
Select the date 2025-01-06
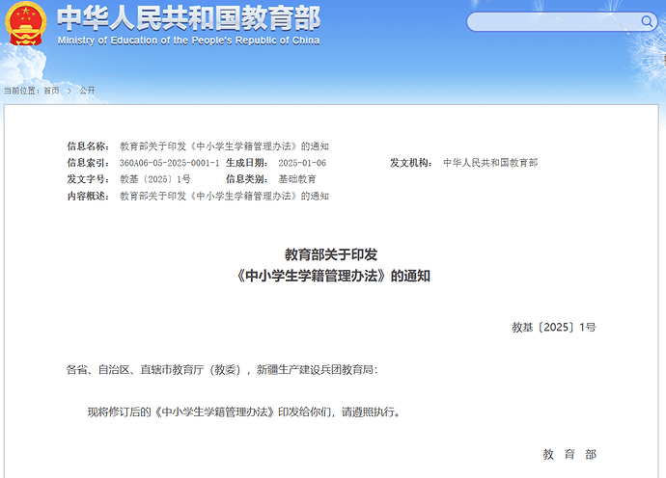click(x=302, y=163)
